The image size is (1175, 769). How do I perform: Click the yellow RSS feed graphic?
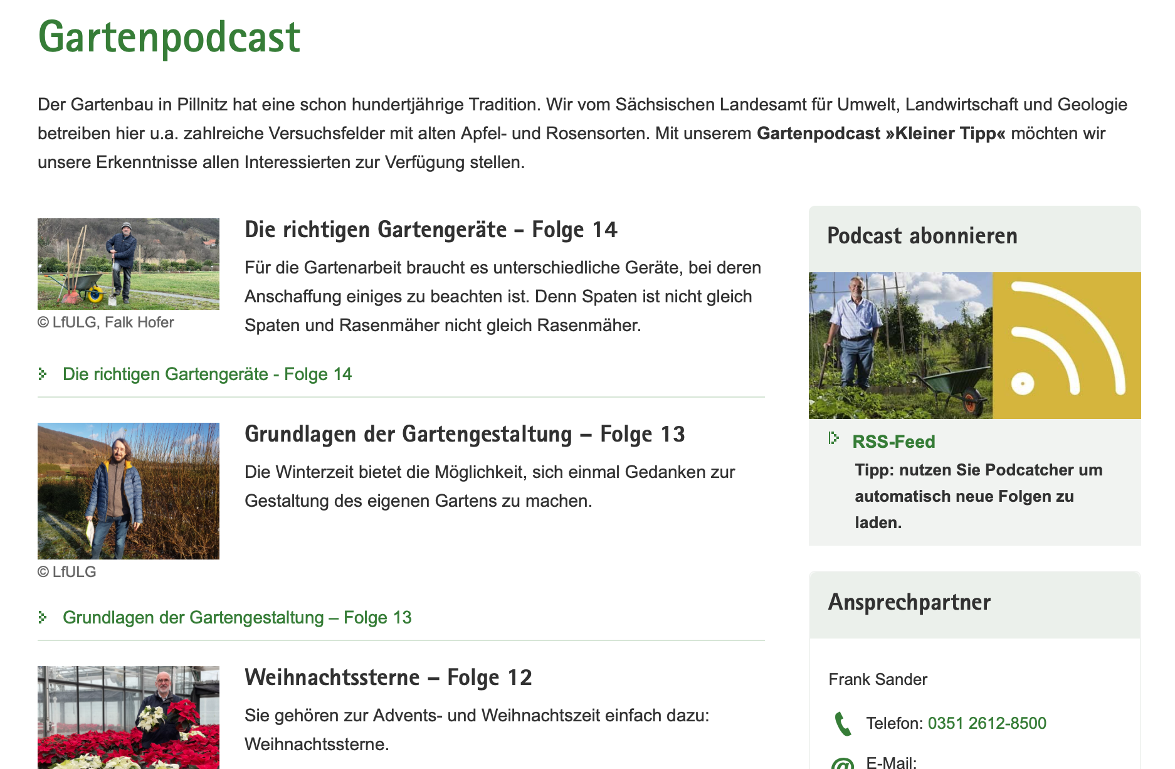(1067, 346)
